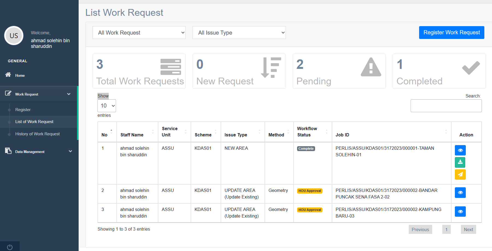
Task: Click the Home icon in sidebar
Action: [8, 75]
